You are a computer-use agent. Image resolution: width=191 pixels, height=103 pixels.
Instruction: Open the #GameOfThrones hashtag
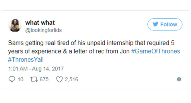tap(155, 51)
